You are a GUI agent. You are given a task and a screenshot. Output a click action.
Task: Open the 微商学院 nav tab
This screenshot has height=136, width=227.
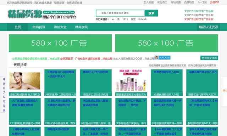81,27
